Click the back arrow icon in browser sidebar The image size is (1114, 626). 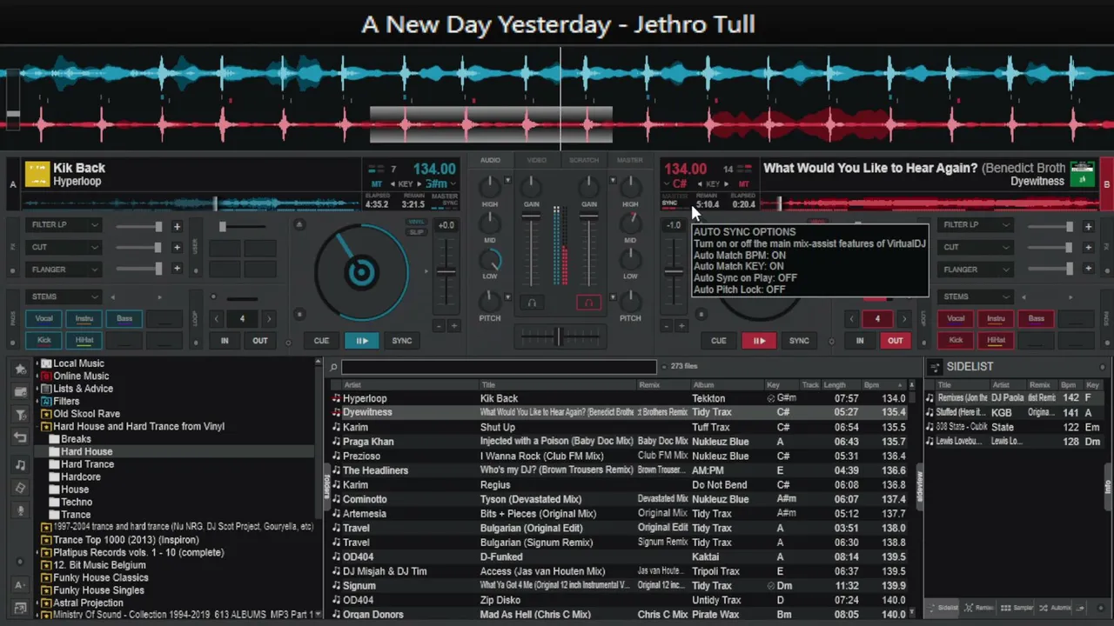pos(20,437)
